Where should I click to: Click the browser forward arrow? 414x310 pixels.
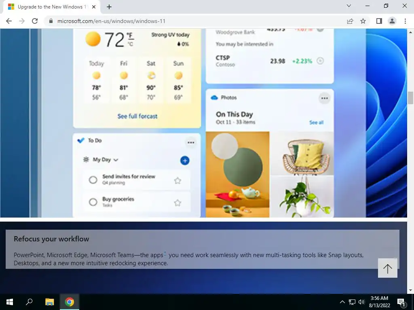coord(22,21)
